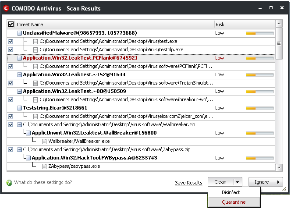The width and height of the screenshot is (298, 209).
Task: Uncheck the breakout-wp file checkbox
Action: pyautogui.click(x=11, y=99)
